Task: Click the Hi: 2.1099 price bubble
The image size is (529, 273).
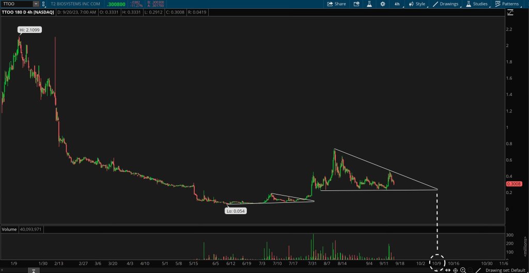Action: coord(30,30)
